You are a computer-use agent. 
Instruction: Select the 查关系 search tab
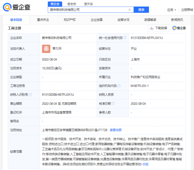click(x=88, y=4)
